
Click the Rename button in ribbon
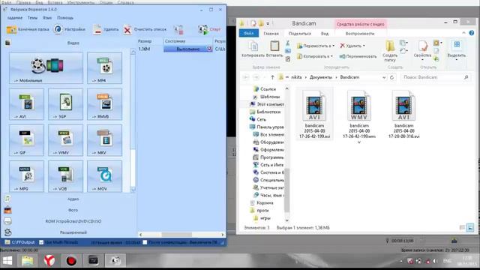click(358, 56)
